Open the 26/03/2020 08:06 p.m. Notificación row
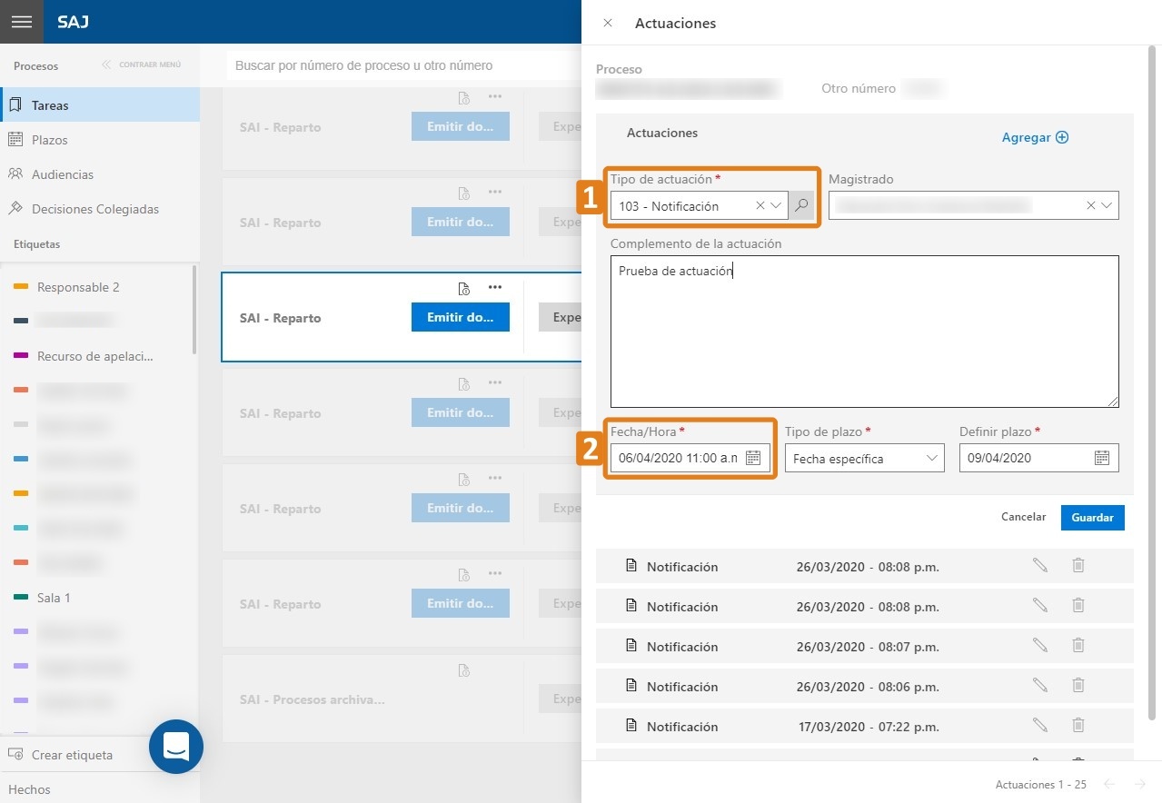The height and width of the screenshot is (803, 1162). pos(864,686)
